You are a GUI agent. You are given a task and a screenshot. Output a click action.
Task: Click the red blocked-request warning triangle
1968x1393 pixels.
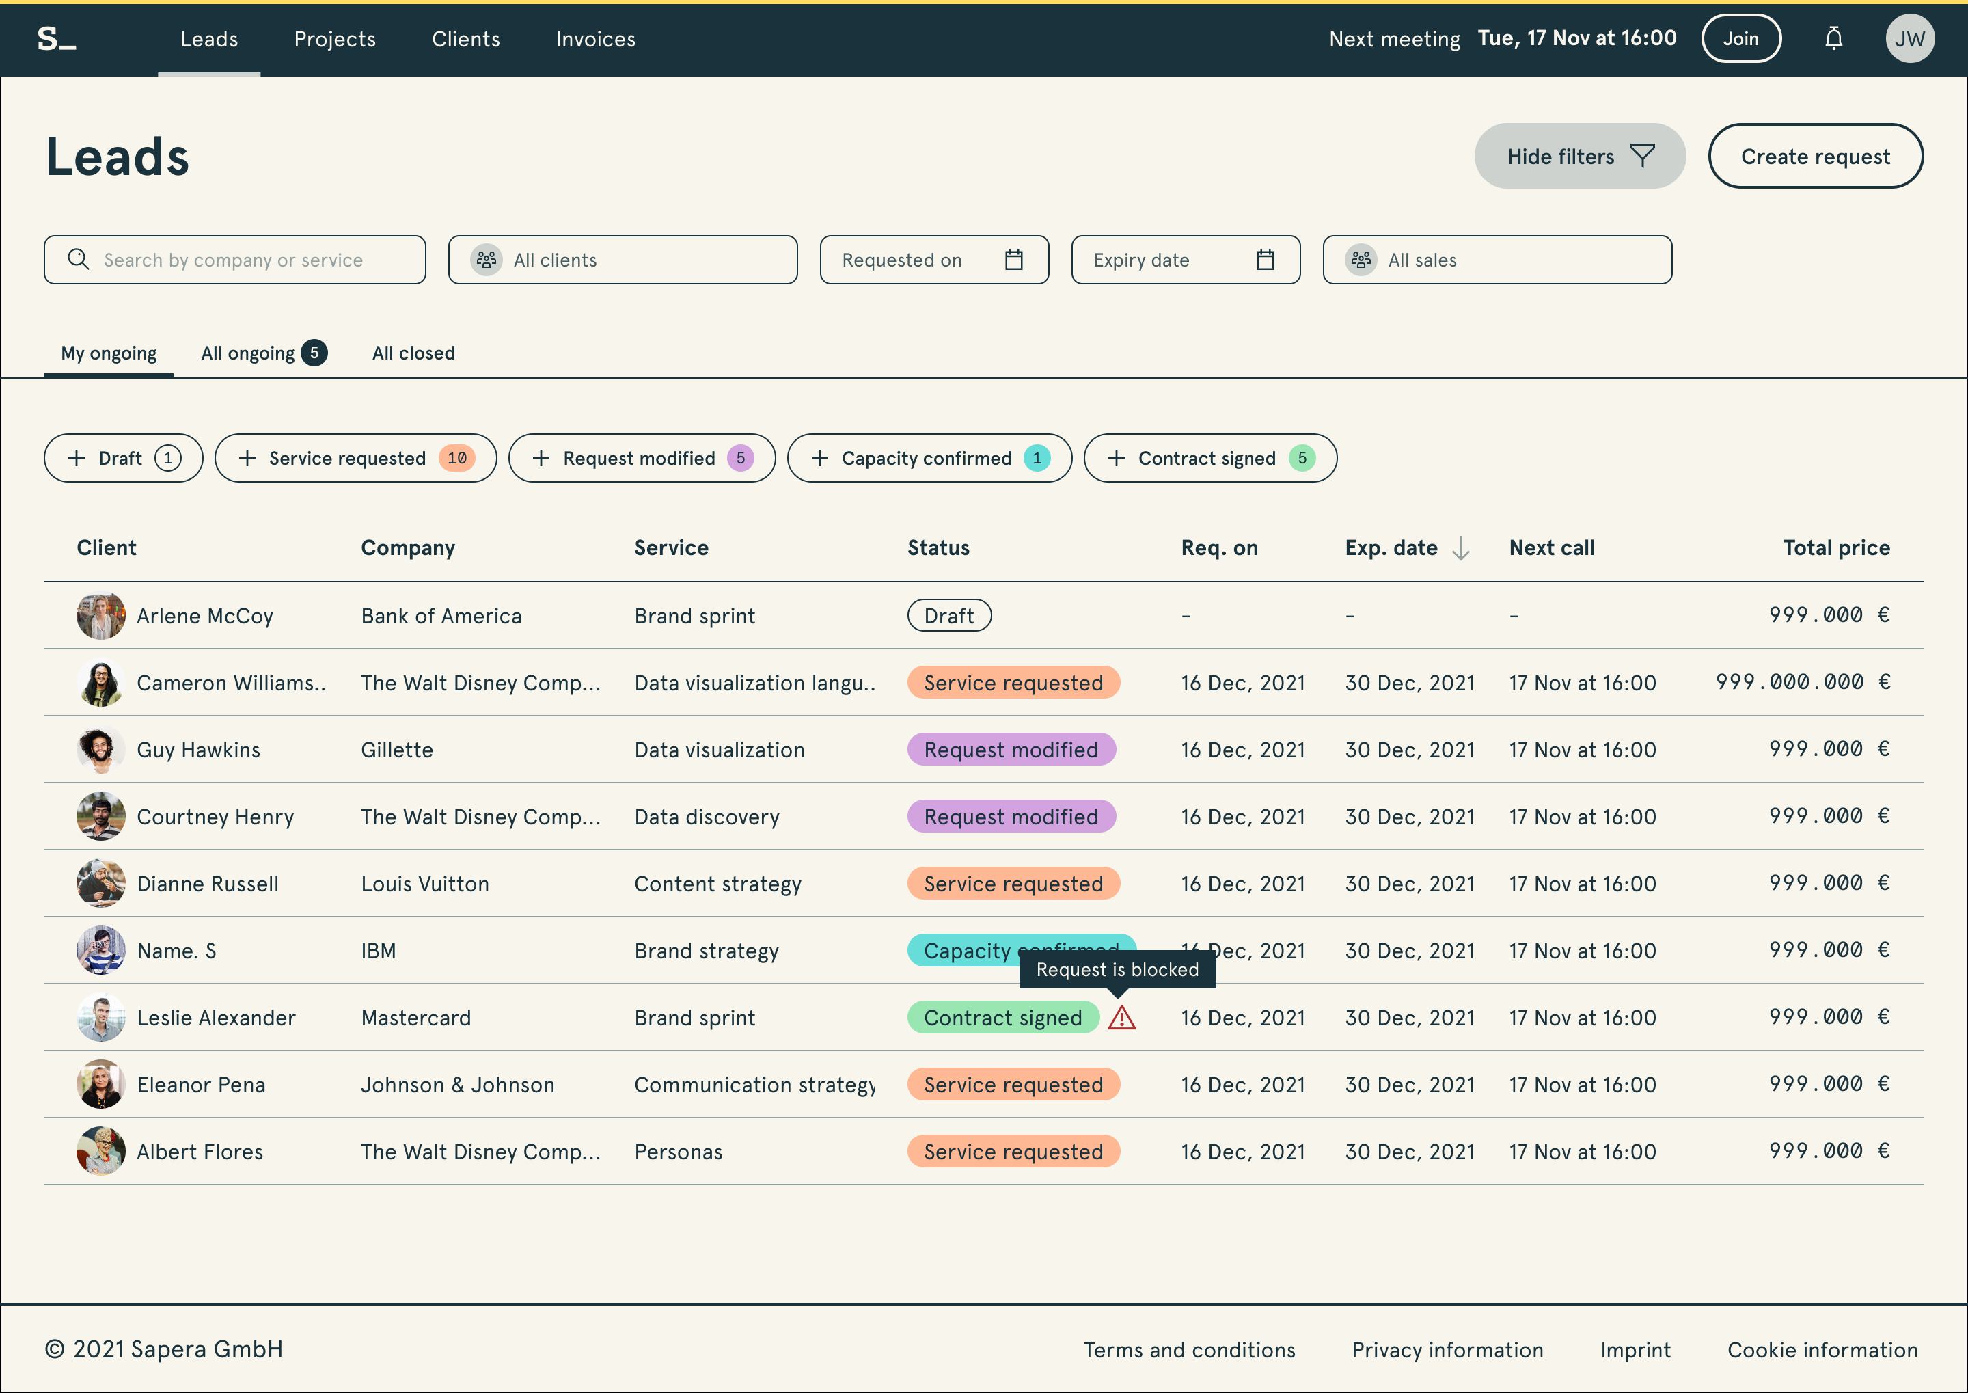[1121, 1018]
